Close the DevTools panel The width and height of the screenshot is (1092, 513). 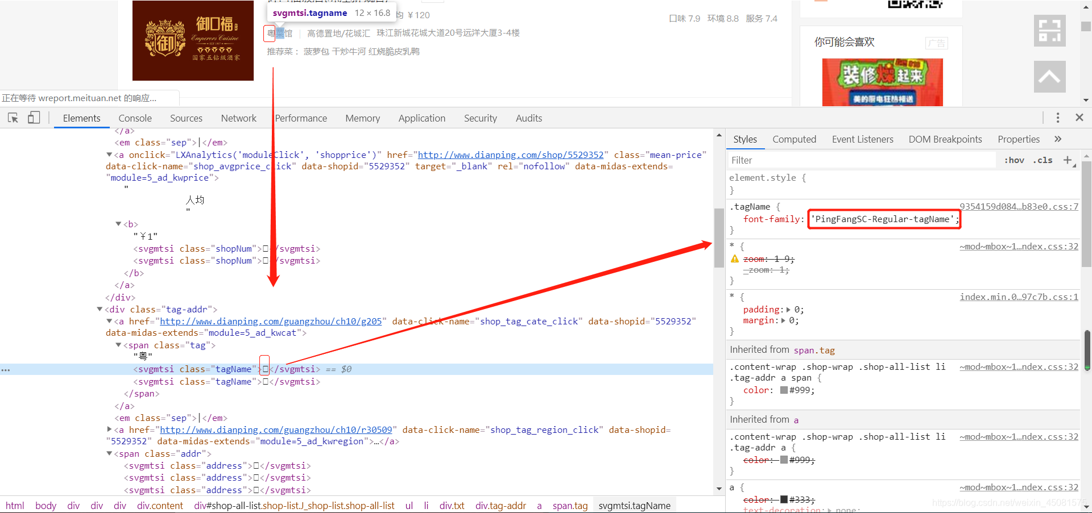click(x=1079, y=118)
